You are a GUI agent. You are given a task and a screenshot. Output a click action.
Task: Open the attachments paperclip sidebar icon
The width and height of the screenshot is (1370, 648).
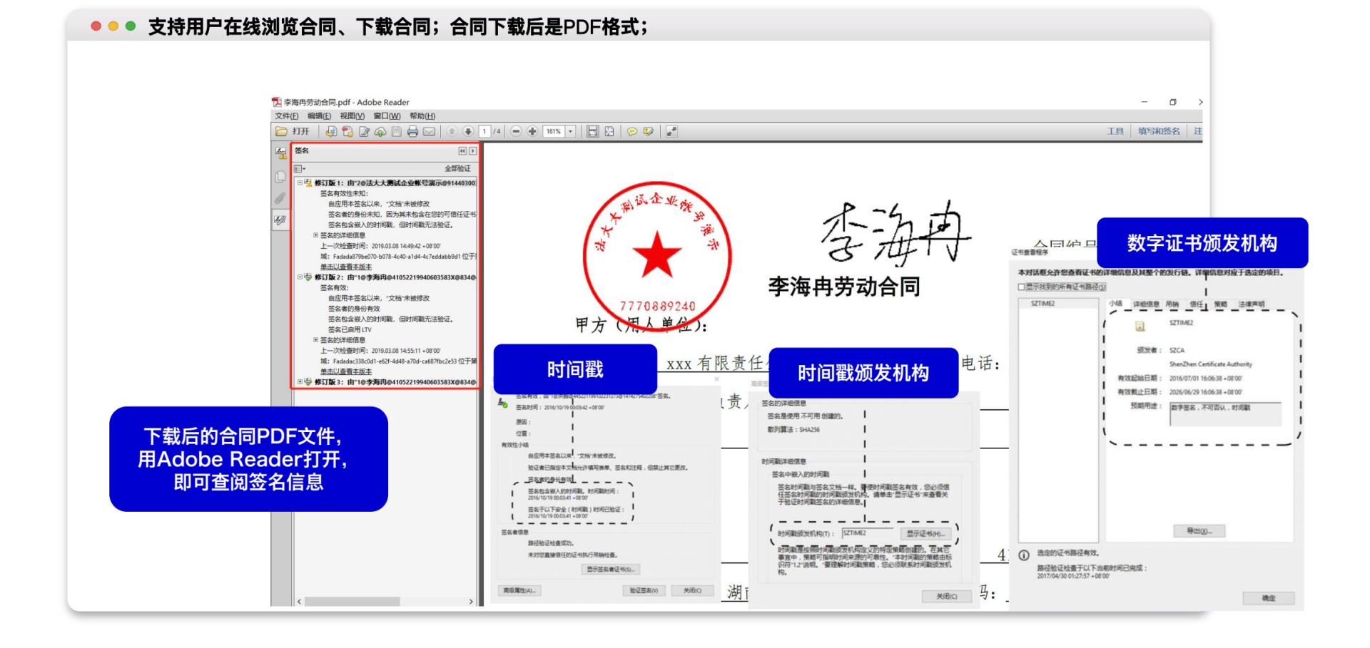click(x=280, y=198)
